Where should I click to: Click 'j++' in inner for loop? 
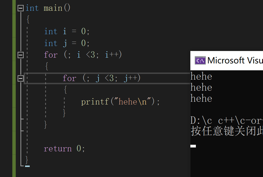[x=130, y=78]
